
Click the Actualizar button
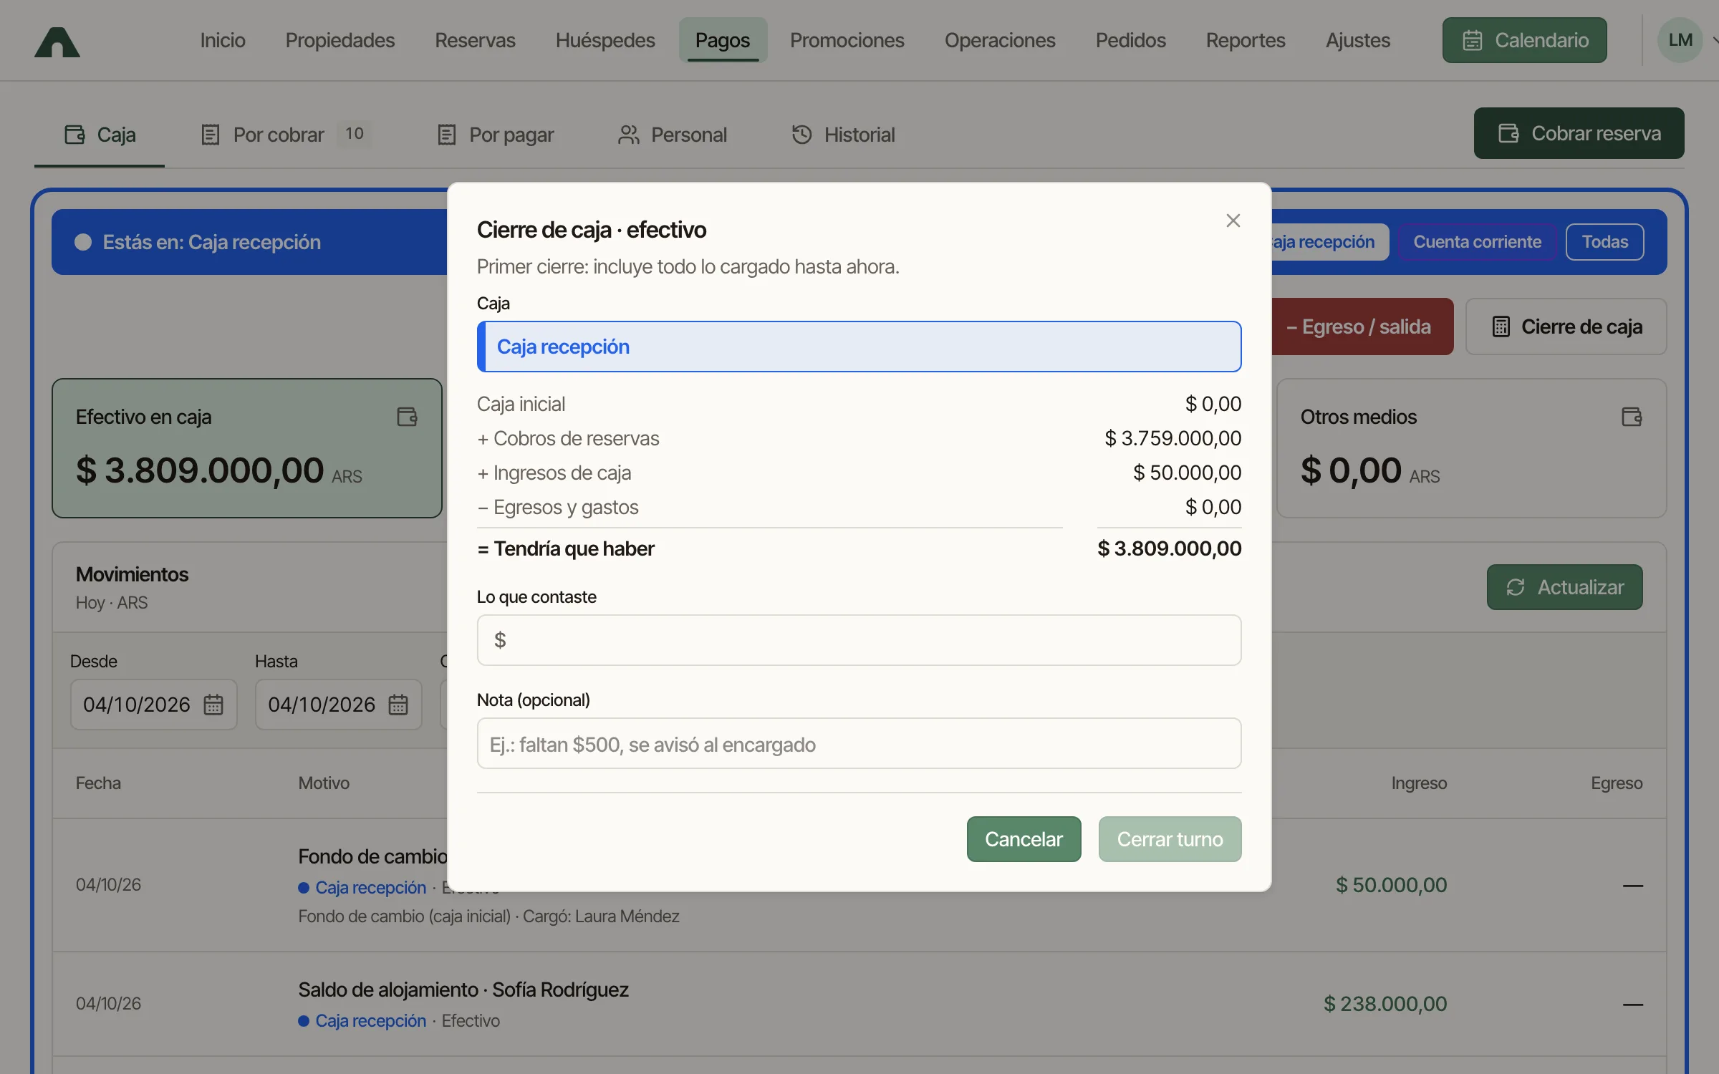coord(1564,587)
